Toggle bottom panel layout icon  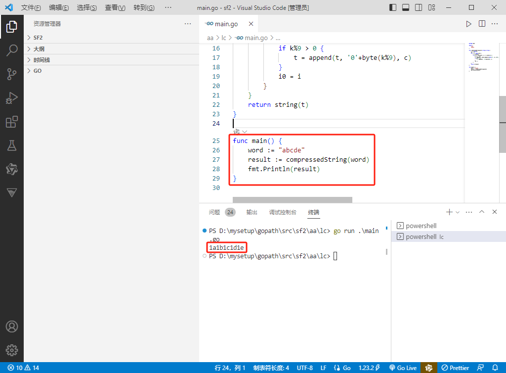pos(406,7)
